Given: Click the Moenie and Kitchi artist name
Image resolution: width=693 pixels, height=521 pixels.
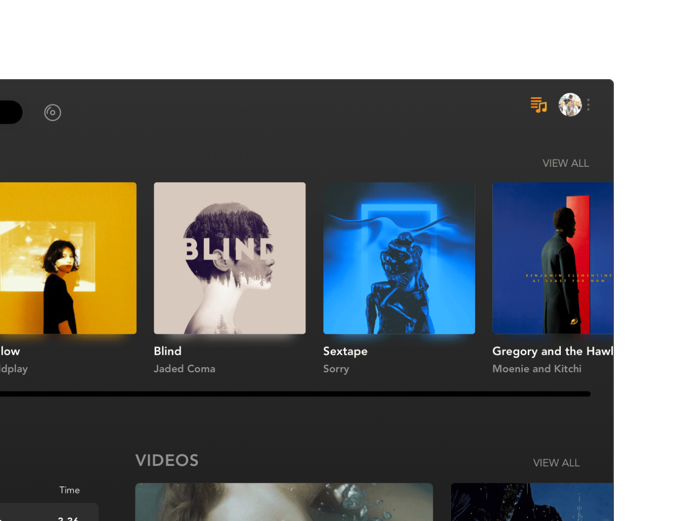Looking at the screenshot, I should click(x=537, y=369).
